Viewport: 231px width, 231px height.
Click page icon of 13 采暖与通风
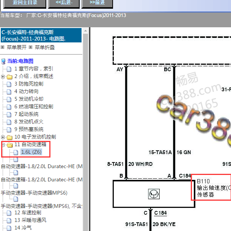click(x=9, y=220)
